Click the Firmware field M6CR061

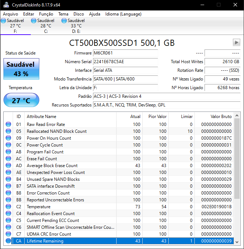(x=125, y=53)
